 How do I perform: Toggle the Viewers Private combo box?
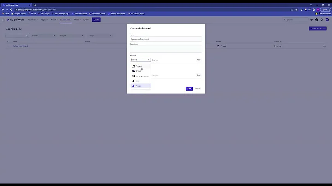pos(140,60)
